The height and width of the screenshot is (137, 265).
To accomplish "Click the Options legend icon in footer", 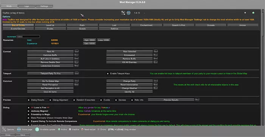I will pos(4,129).
